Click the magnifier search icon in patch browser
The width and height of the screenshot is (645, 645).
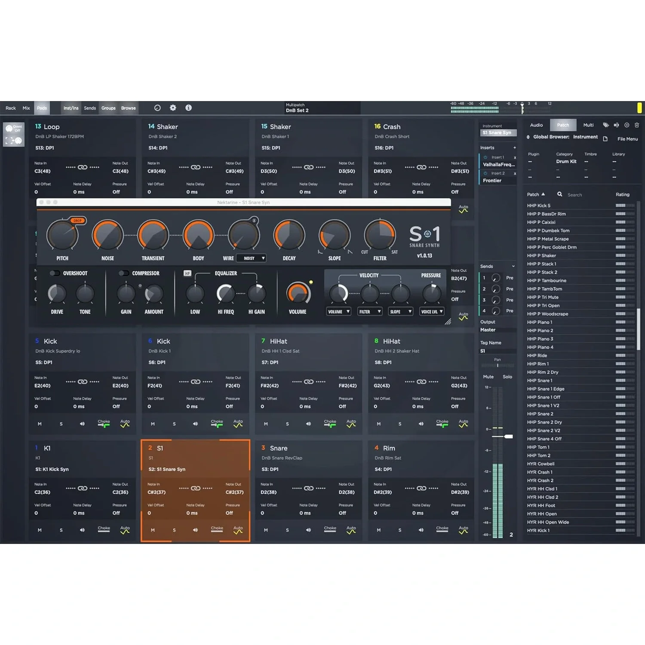(559, 194)
